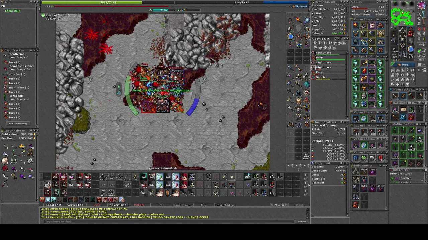Click top action bar's first right-side arrow
Image resolution: width=428 pixels, height=240 pixels.
(x=306, y=175)
